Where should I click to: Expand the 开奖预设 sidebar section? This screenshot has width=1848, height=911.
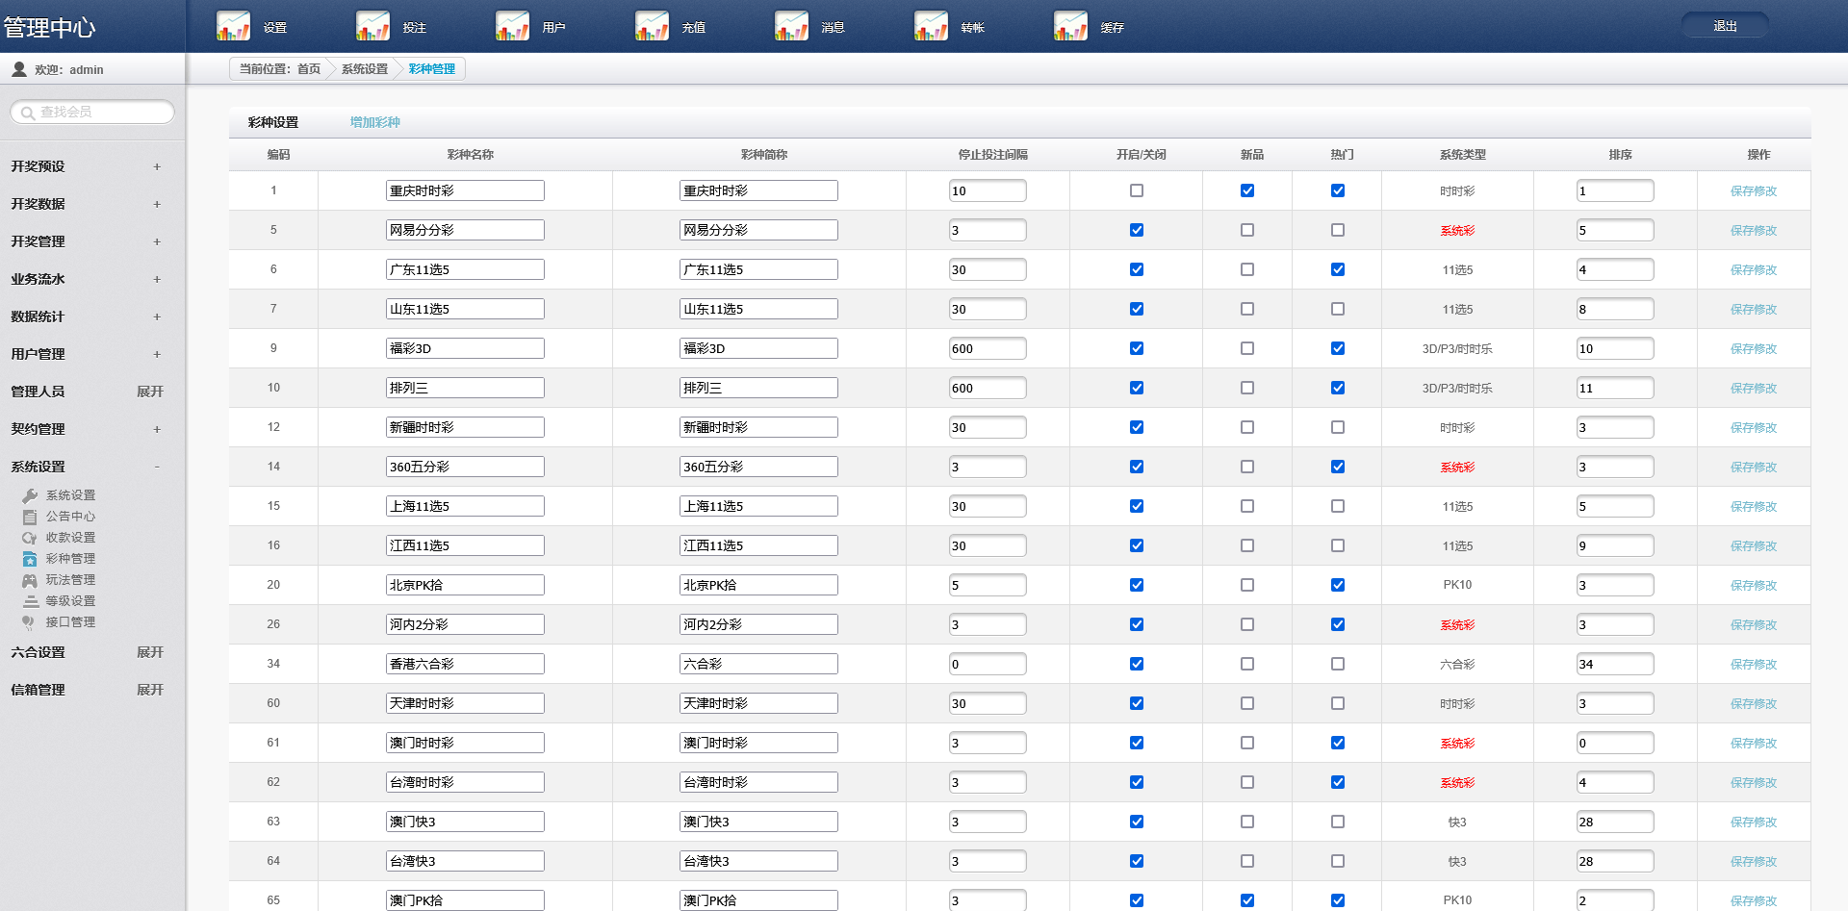pyautogui.click(x=157, y=166)
